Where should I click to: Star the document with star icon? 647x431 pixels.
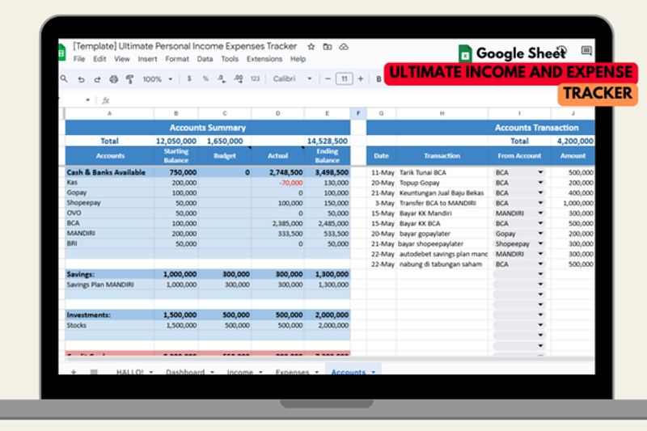(x=311, y=47)
